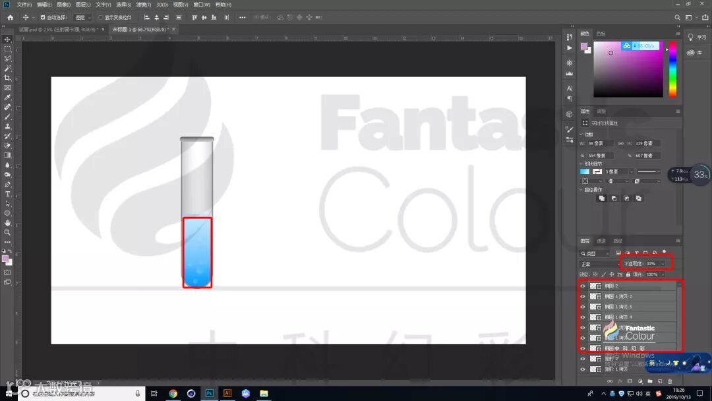Select the Move tool in the toolbox

pos(7,40)
